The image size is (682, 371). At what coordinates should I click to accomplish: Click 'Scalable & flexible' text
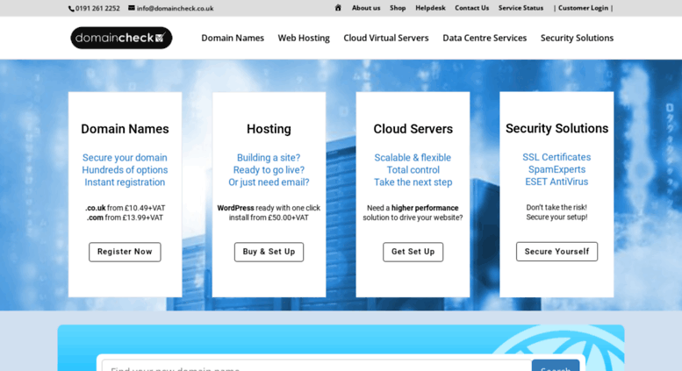pos(413,158)
